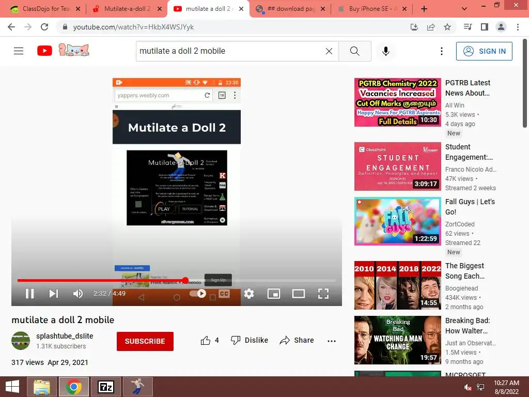
Task: Skip to next video
Action: 54,294
